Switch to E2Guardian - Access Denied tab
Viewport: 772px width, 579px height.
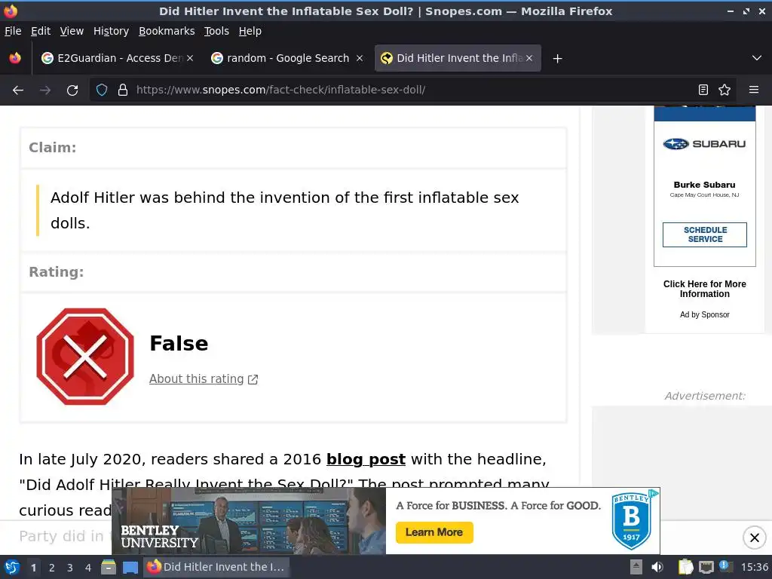tap(118, 58)
